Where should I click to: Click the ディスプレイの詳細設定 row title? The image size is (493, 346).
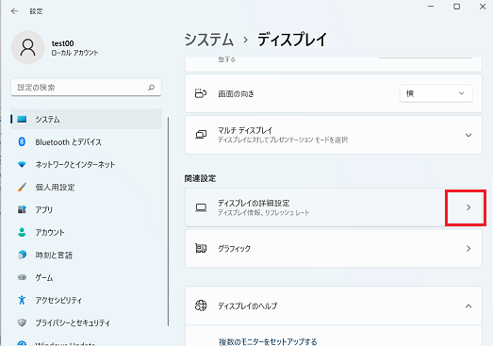[x=254, y=204]
